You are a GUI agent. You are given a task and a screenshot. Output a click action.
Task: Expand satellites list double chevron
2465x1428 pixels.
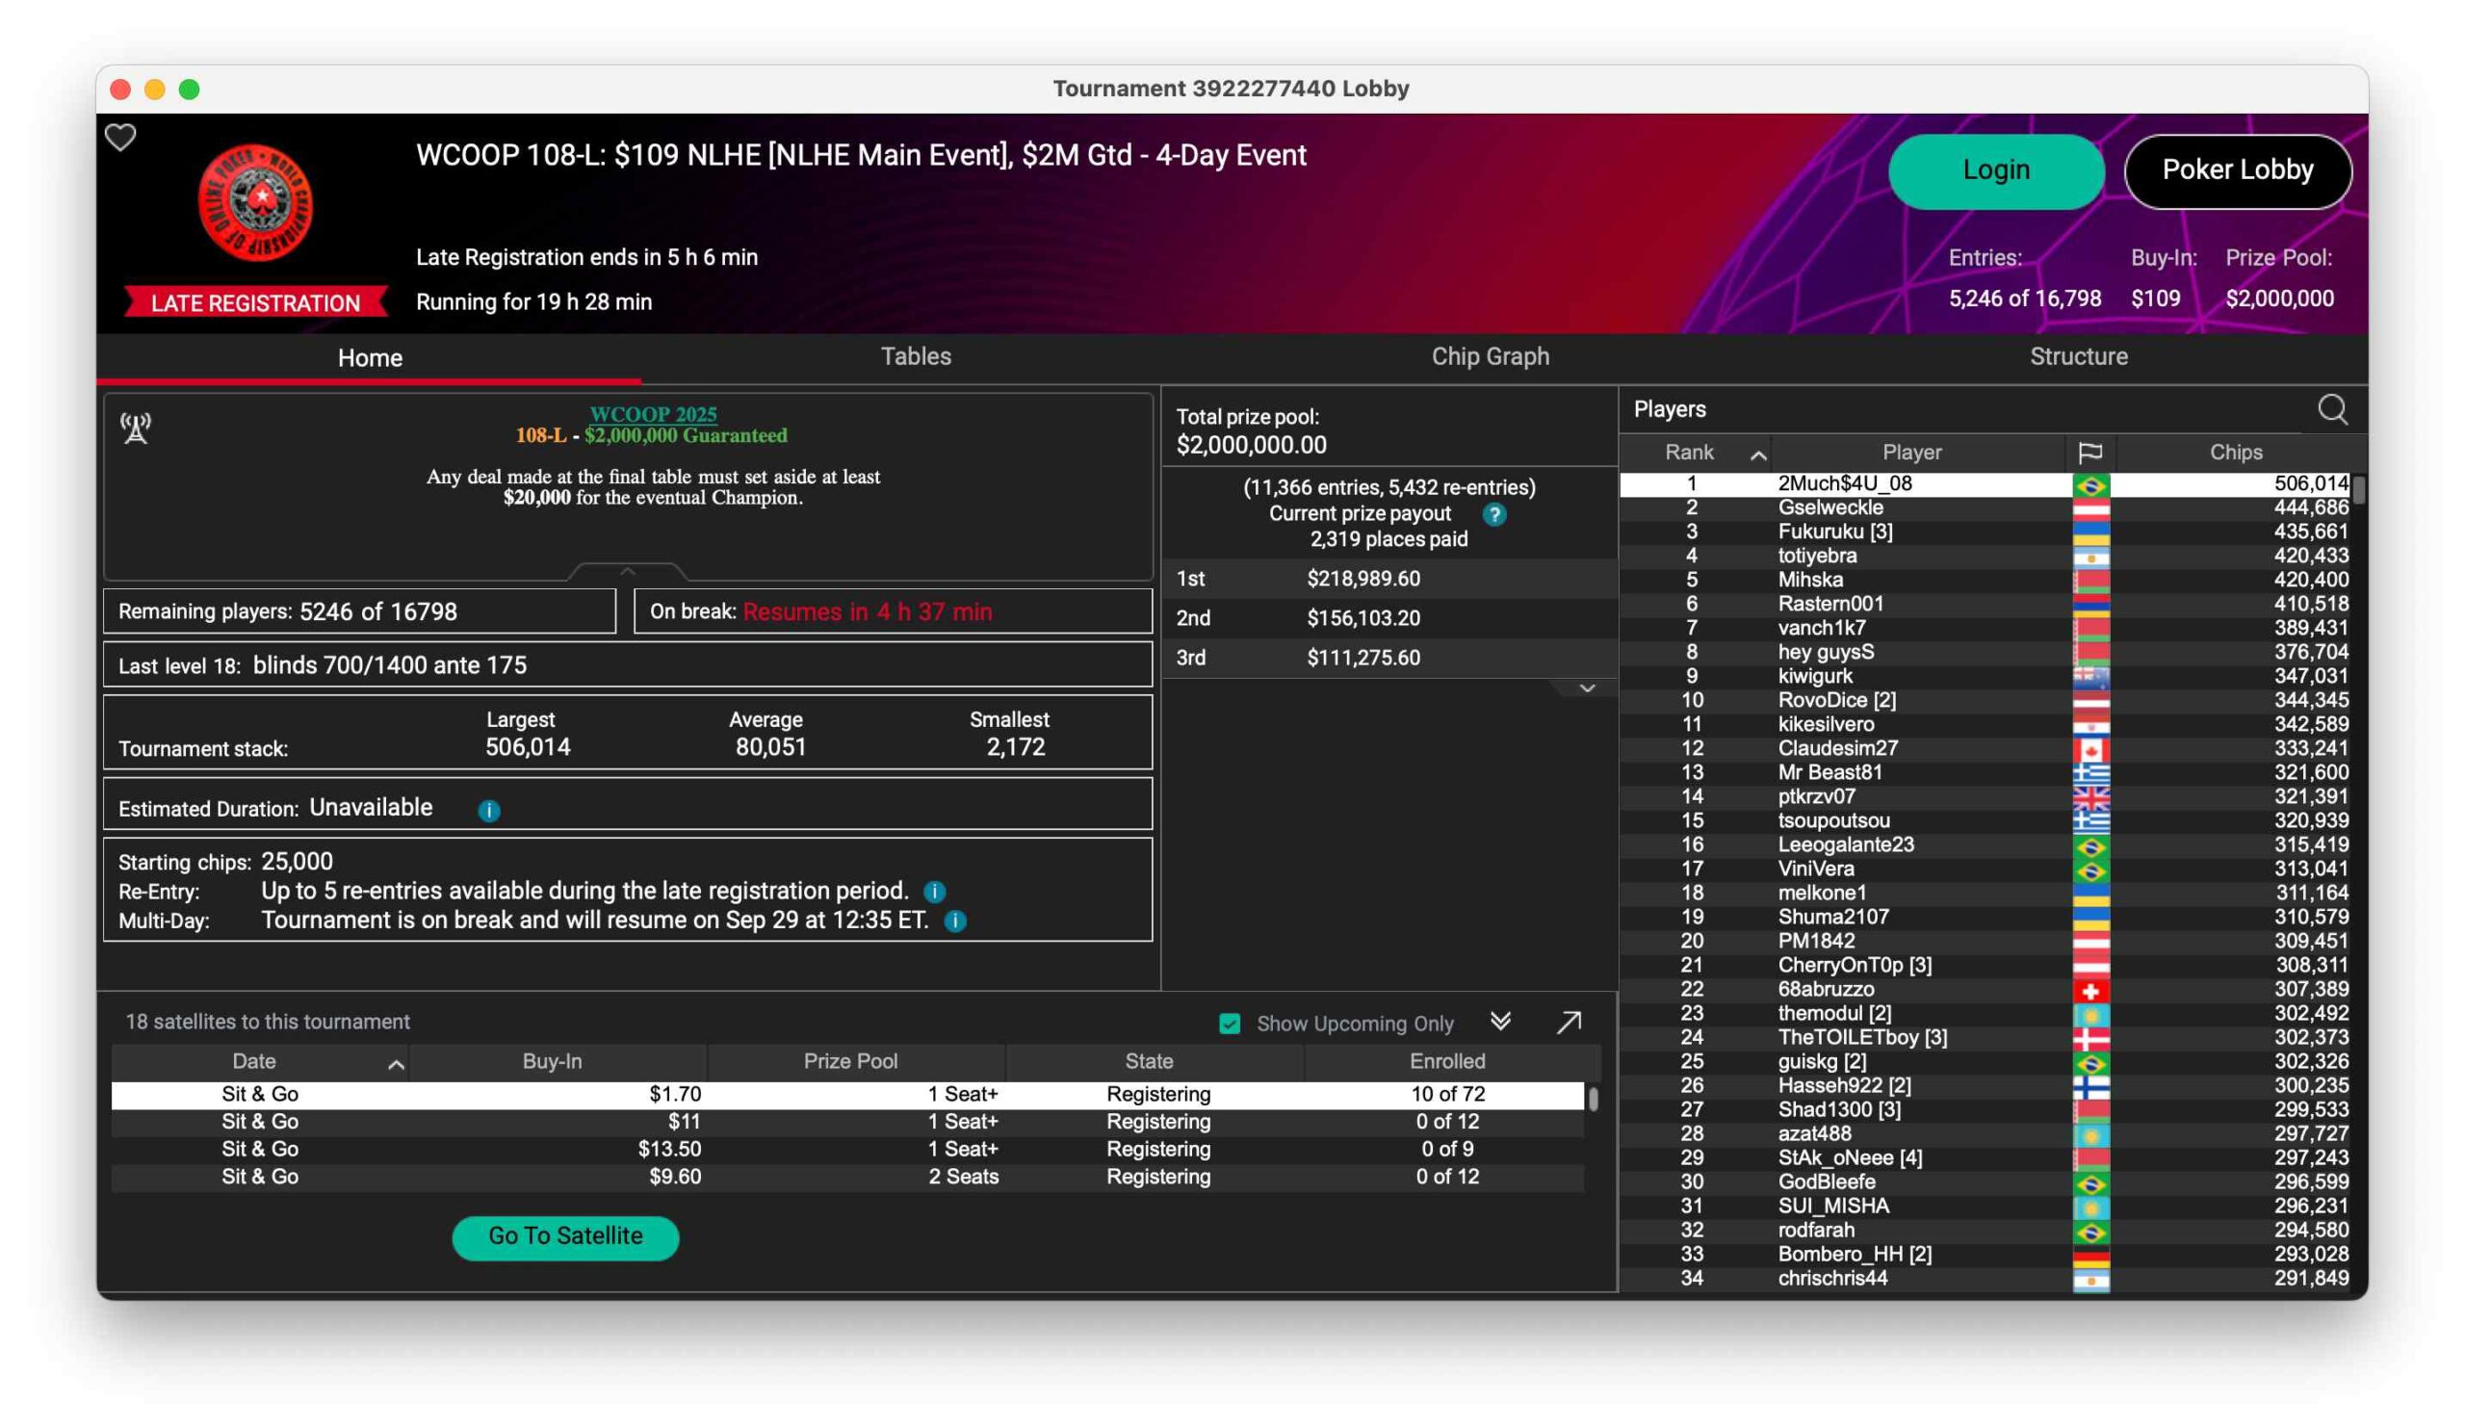[x=1500, y=1022]
